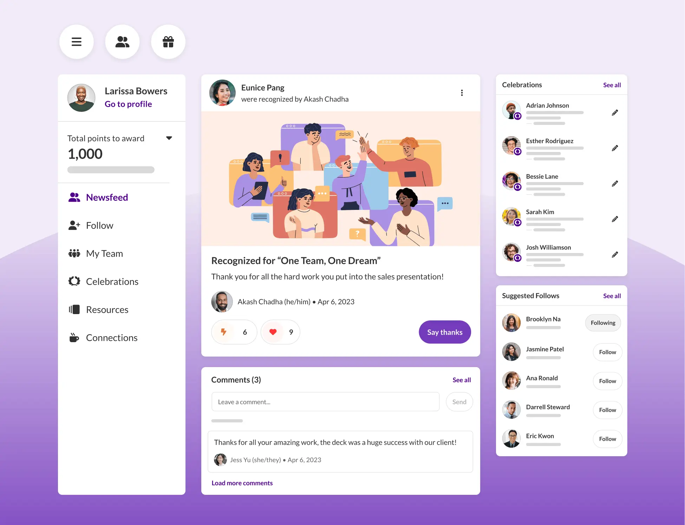Click the Newsfeed sidebar icon

tap(74, 197)
